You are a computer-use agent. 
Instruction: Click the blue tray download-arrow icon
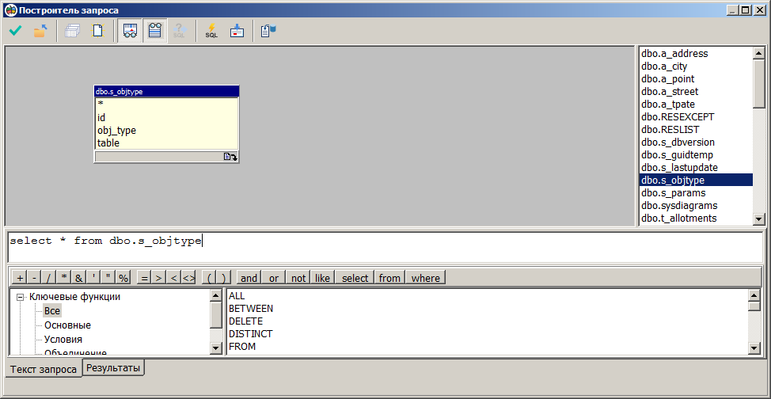click(236, 32)
